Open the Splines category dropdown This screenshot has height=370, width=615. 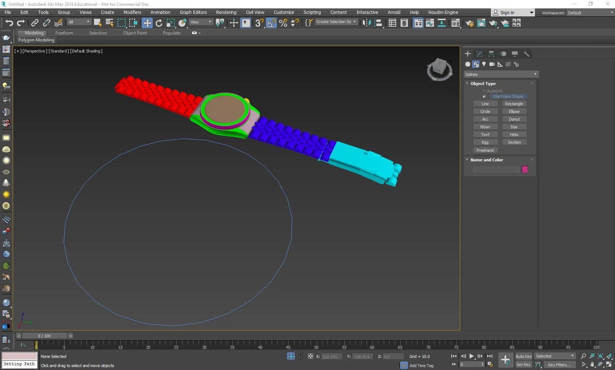(x=501, y=74)
